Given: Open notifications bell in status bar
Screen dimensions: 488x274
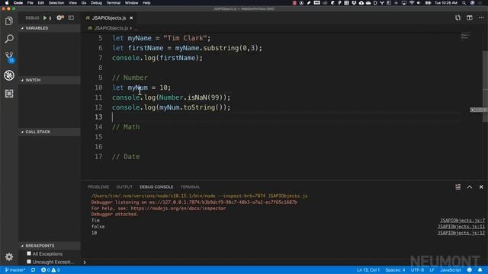Looking at the screenshot, I should pyautogui.click(x=480, y=270).
